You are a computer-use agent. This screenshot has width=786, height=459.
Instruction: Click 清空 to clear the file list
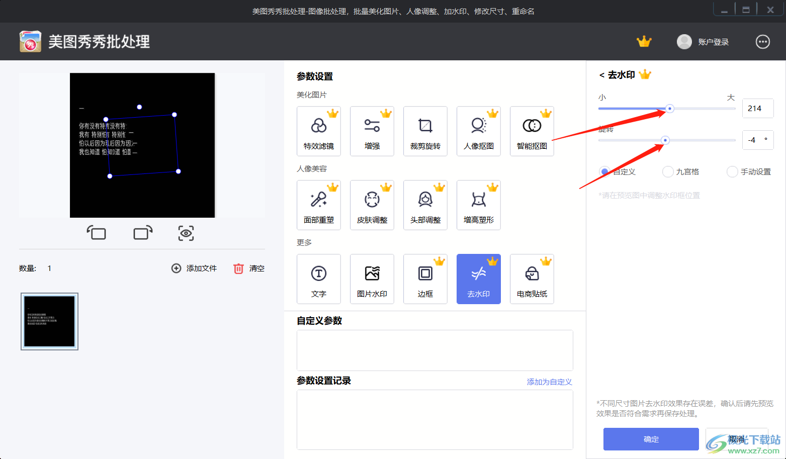coord(249,268)
